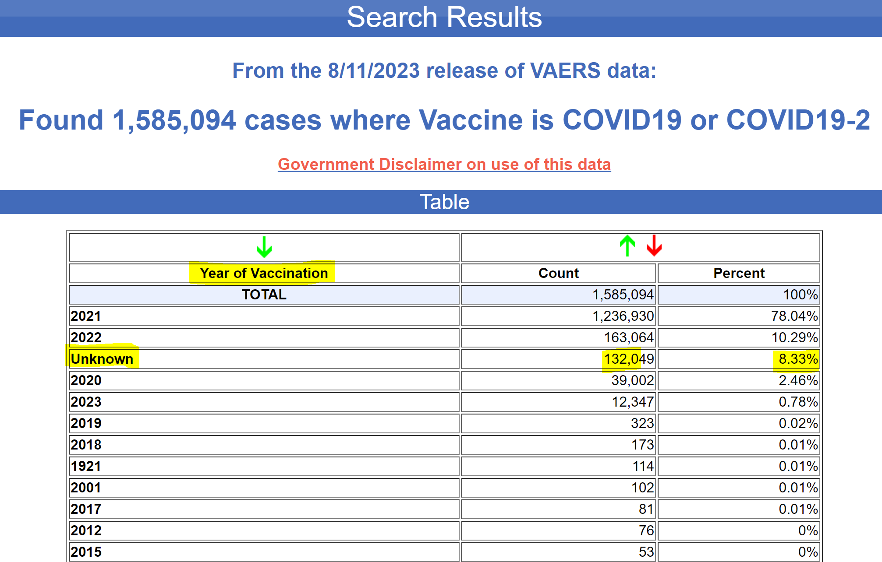Select the 132,049 count cell

tap(559, 359)
